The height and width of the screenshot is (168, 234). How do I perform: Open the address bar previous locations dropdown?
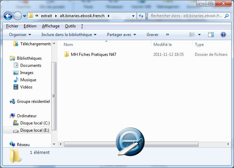click(133, 16)
